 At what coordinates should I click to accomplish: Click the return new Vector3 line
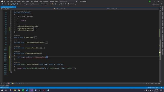point(47,68)
